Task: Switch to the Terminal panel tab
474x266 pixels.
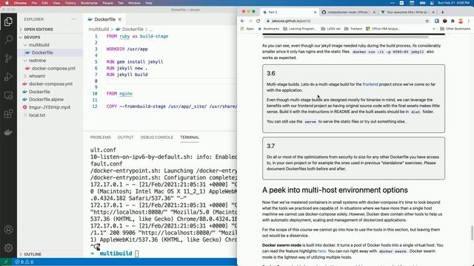Action: click(x=190, y=137)
